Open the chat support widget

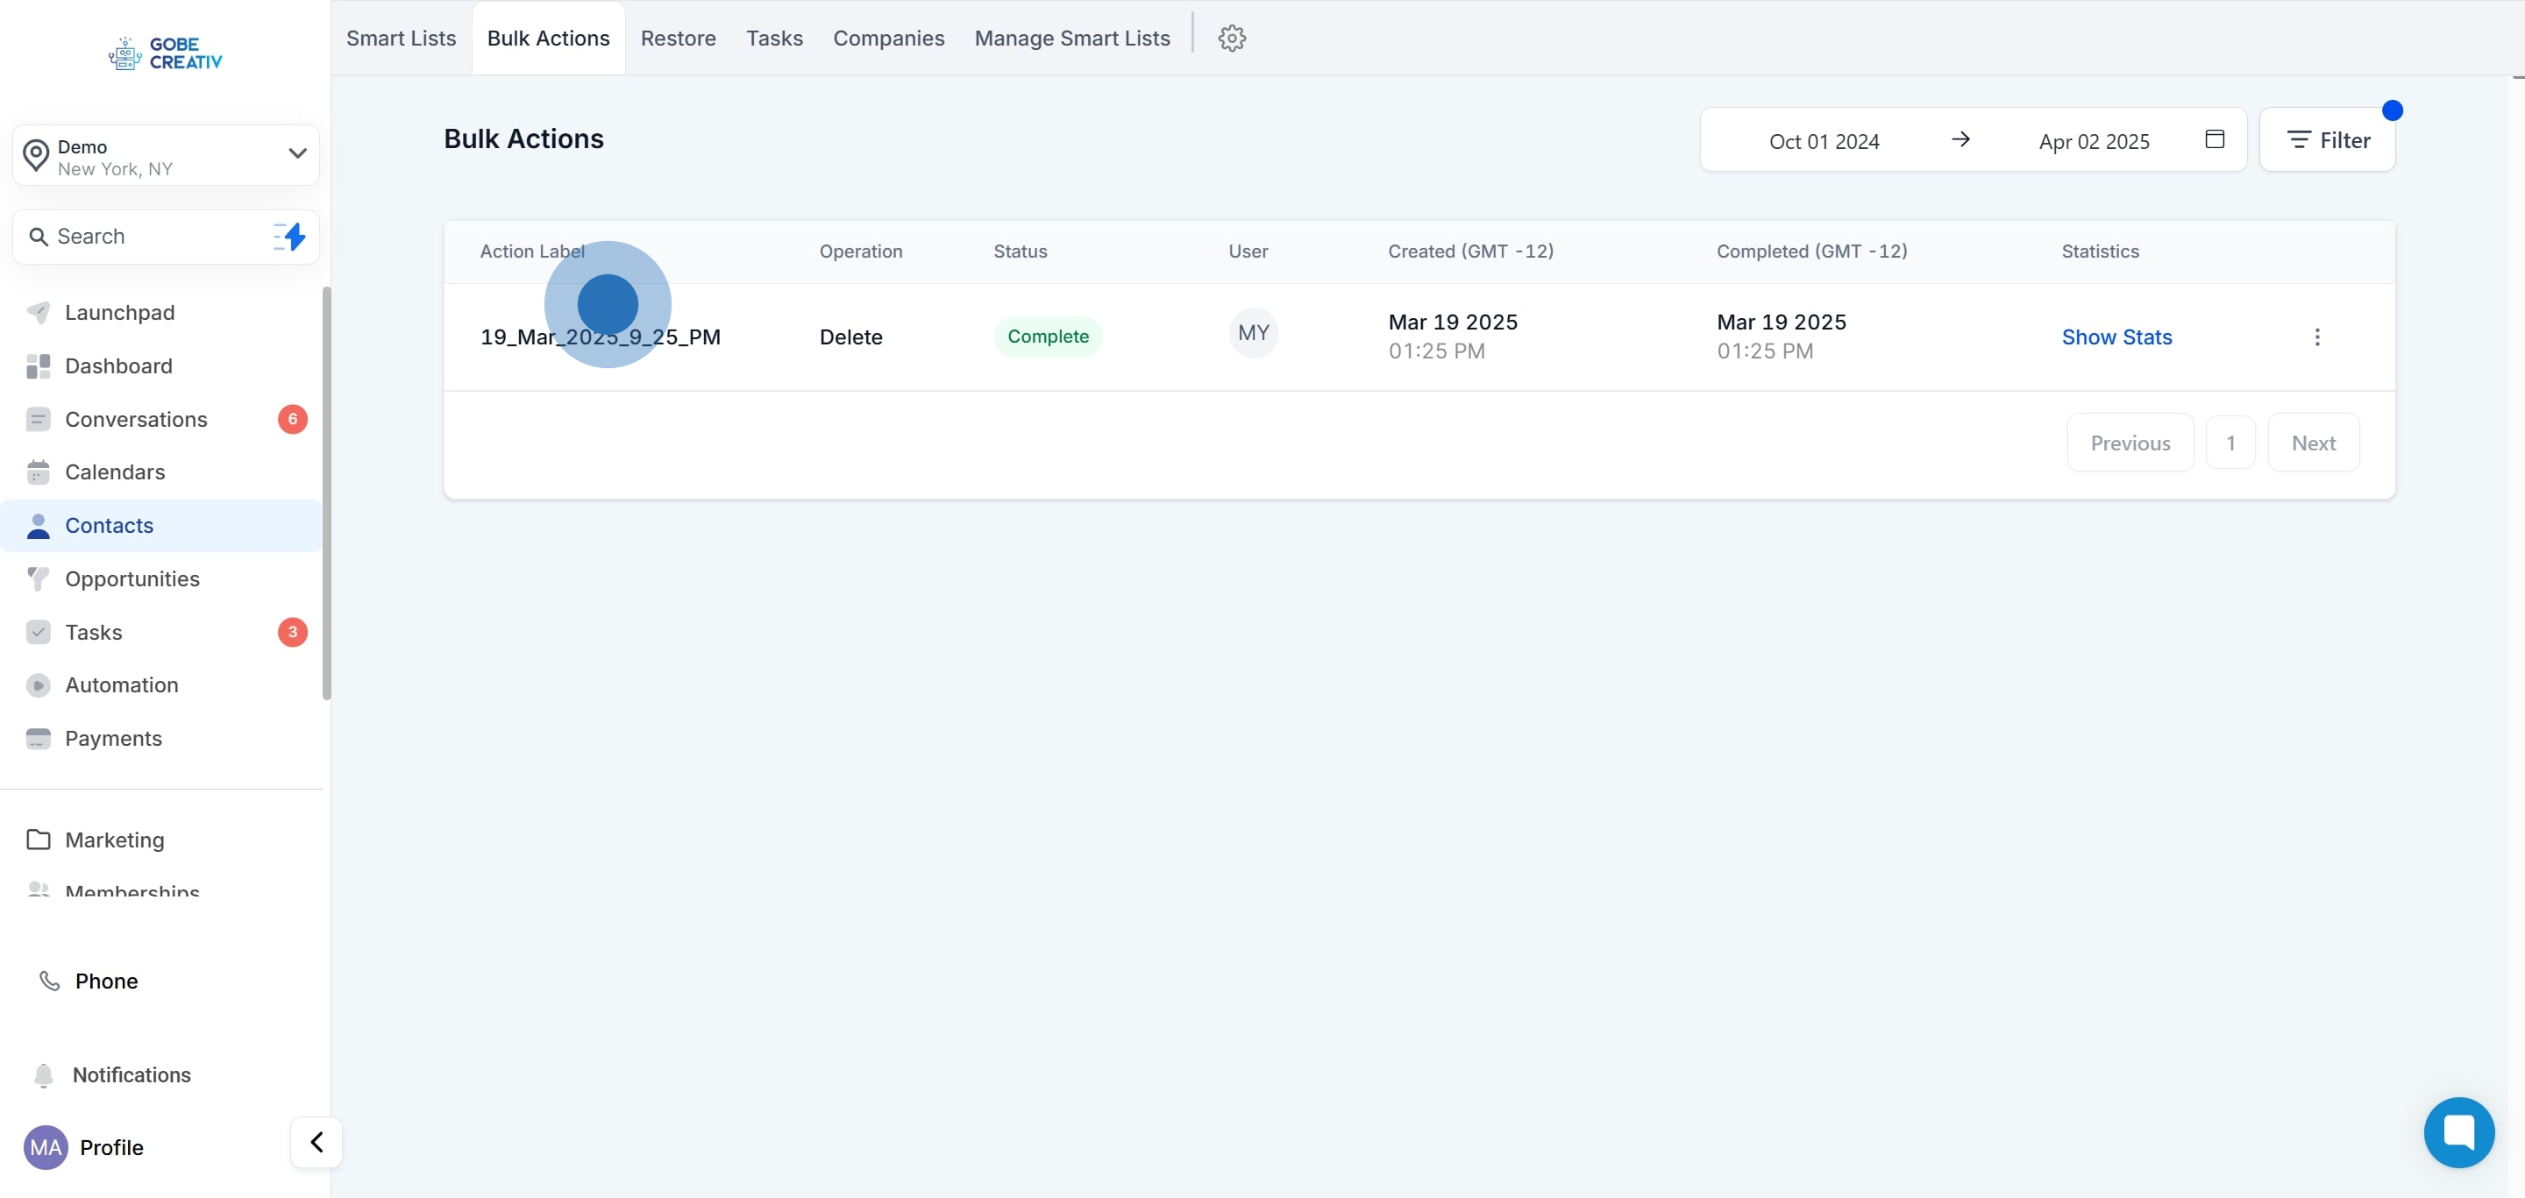coord(2458,1131)
